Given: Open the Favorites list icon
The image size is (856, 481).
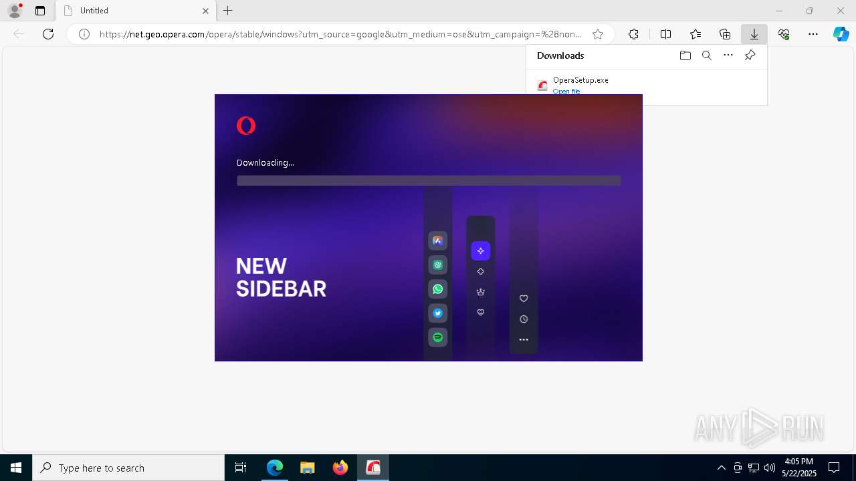Looking at the screenshot, I should pyautogui.click(x=695, y=34).
